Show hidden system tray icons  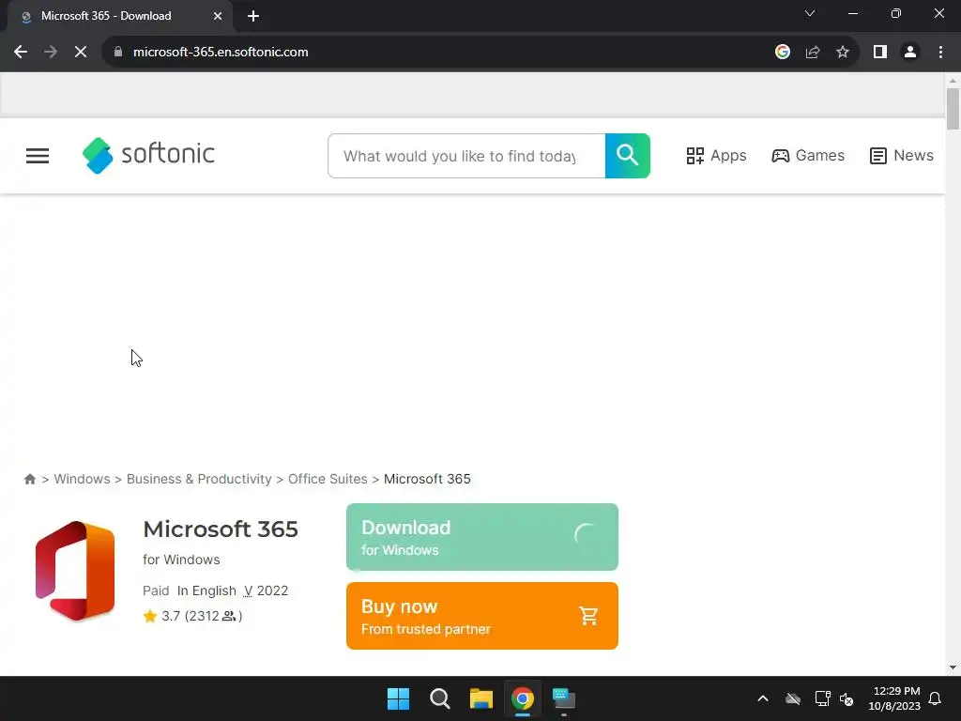coord(763,698)
